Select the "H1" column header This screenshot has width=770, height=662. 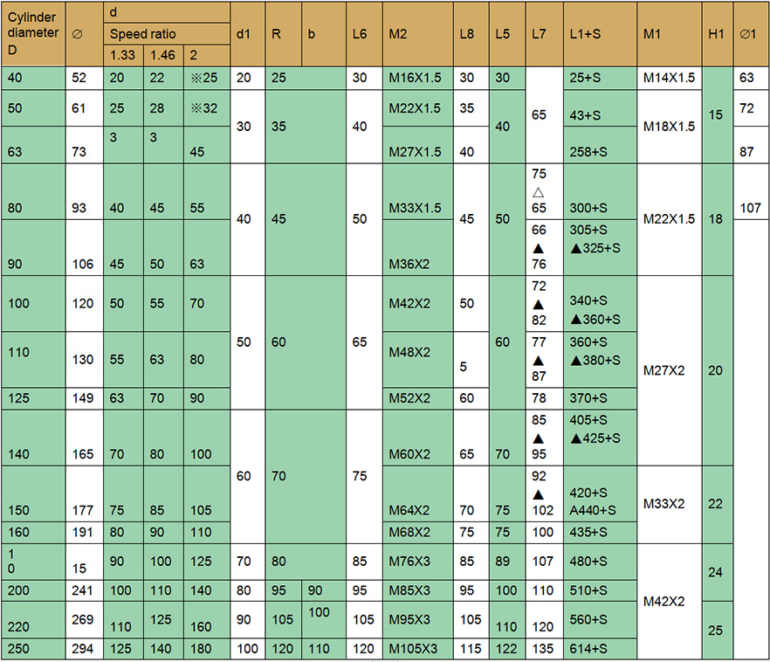(718, 34)
